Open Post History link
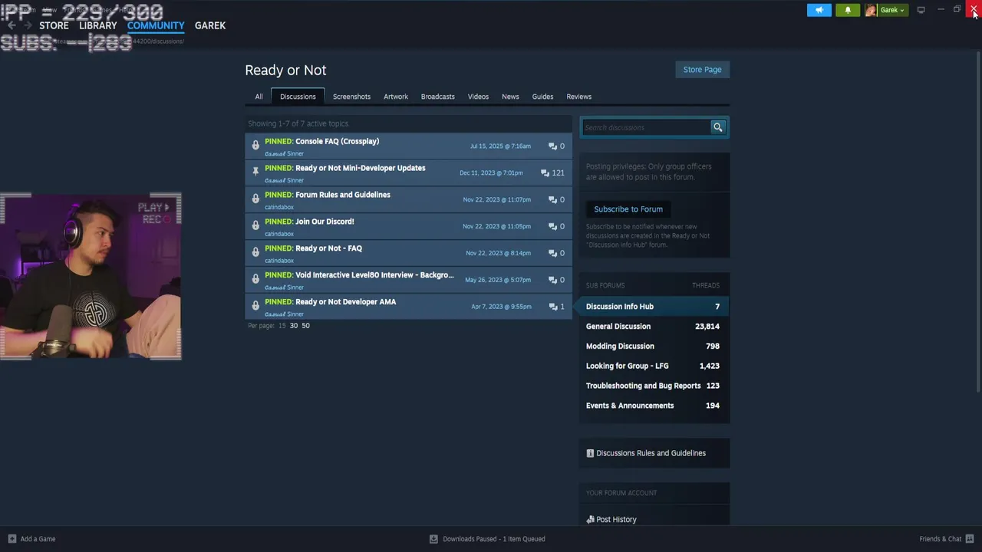Image resolution: width=982 pixels, height=552 pixels. pyautogui.click(x=616, y=520)
